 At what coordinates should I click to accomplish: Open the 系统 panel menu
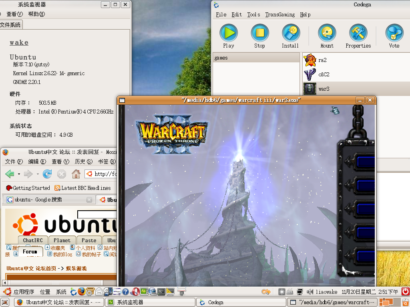[x=61, y=291]
